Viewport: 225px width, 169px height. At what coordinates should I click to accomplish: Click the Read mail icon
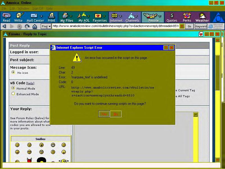[6, 17]
